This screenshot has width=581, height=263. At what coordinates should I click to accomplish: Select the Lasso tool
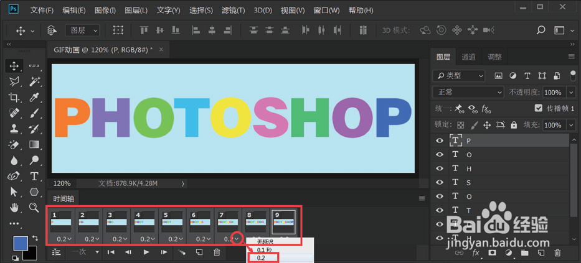pyautogui.click(x=14, y=81)
